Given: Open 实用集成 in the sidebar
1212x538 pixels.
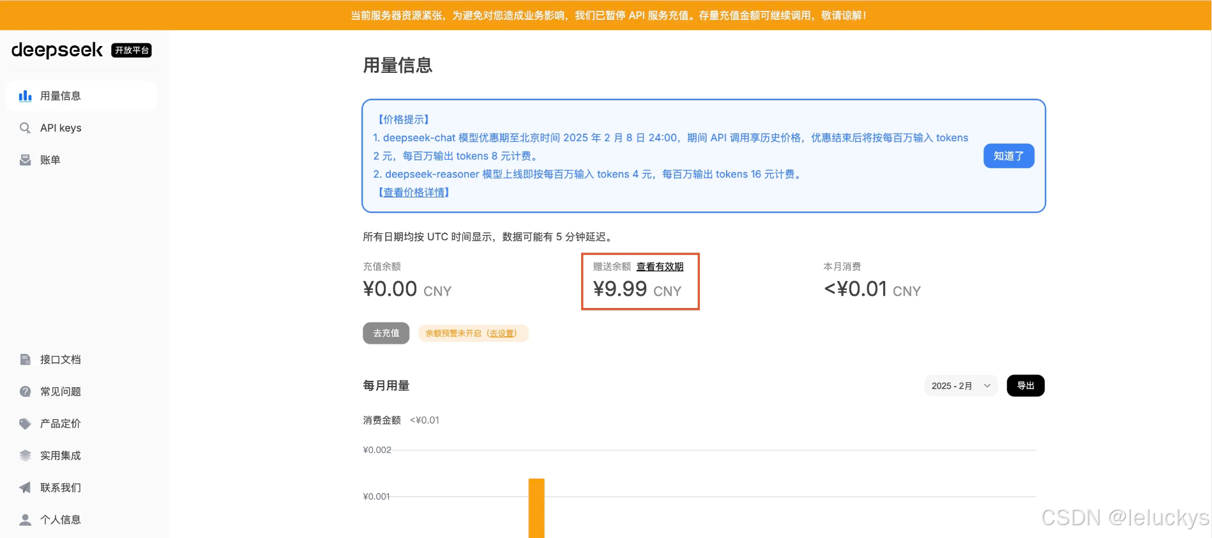Looking at the screenshot, I should pyautogui.click(x=82, y=455).
